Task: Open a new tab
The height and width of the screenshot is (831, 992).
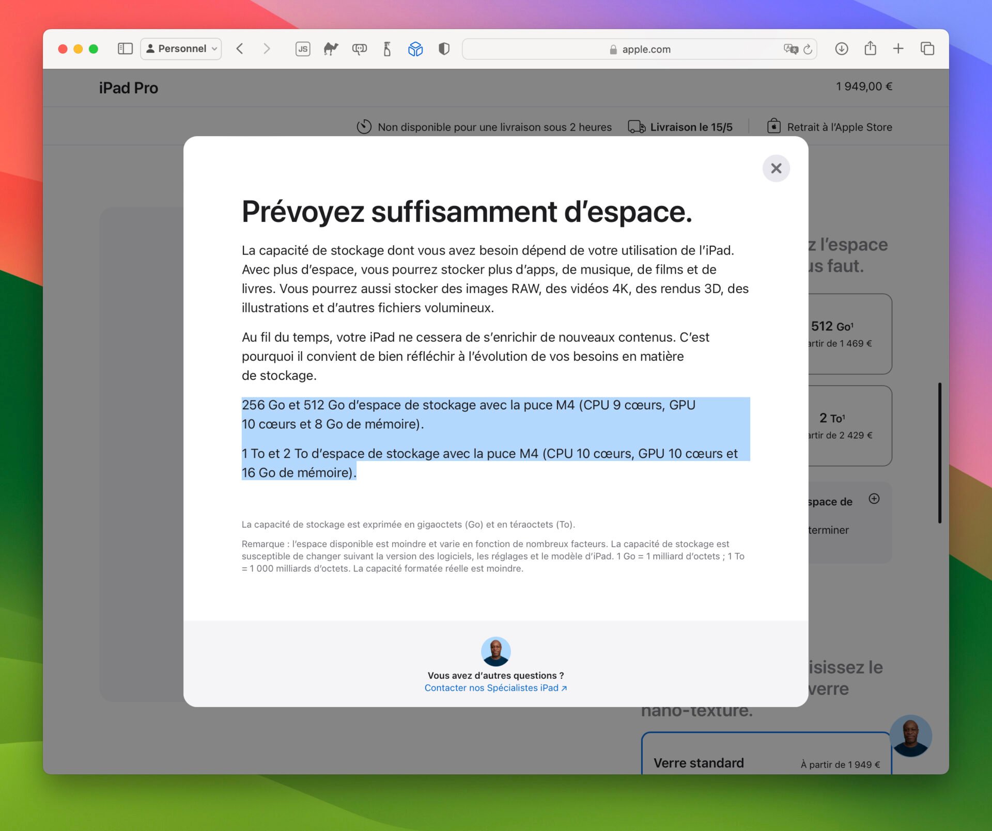Action: pos(898,49)
